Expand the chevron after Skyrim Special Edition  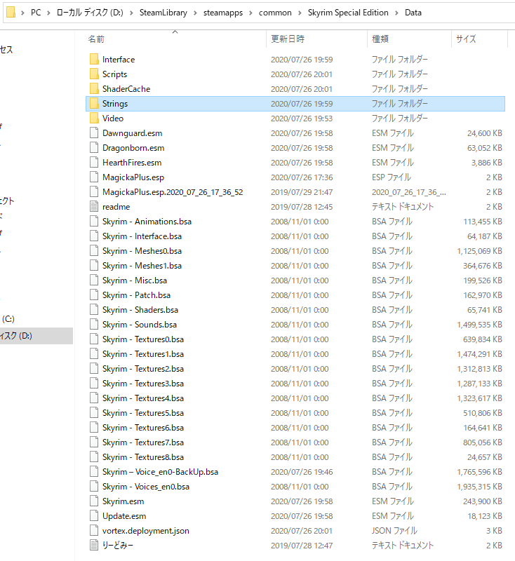[396, 13]
